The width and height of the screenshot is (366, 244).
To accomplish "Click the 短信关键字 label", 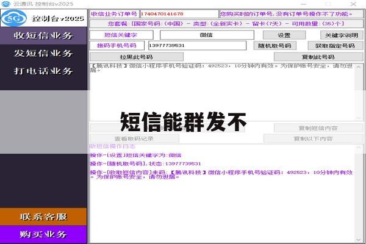I will pyautogui.click(x=121, y=35).
